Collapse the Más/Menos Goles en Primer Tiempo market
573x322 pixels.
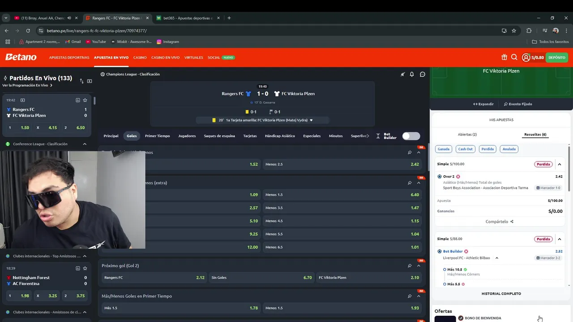[419, 296]
